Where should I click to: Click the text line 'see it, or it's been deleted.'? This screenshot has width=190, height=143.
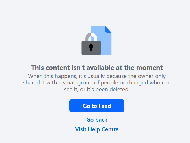coord(97,90)
